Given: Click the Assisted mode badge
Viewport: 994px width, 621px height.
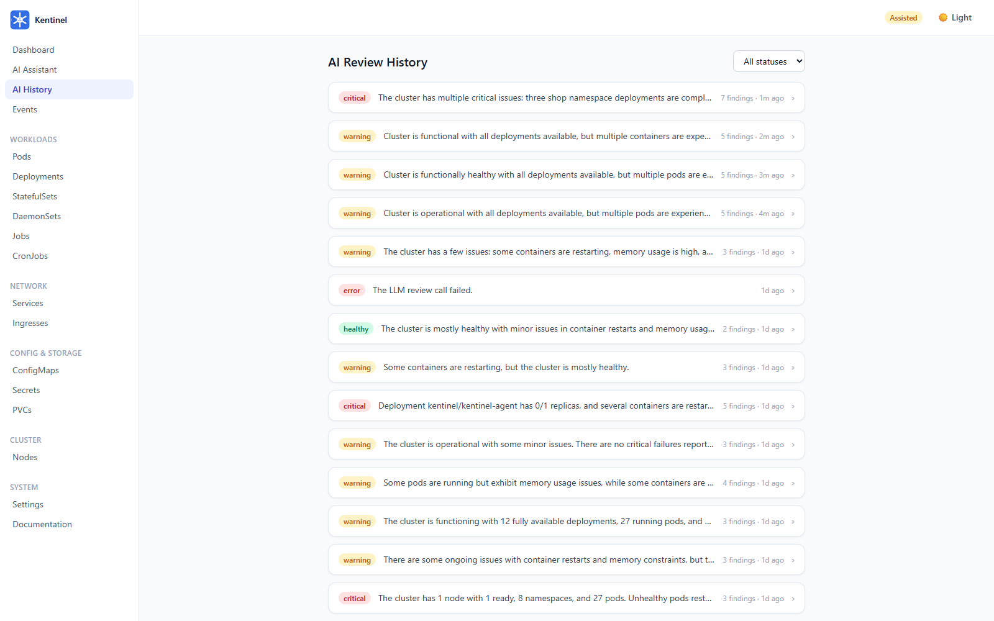Looking at the screenshot, I should tap(903, 17).
